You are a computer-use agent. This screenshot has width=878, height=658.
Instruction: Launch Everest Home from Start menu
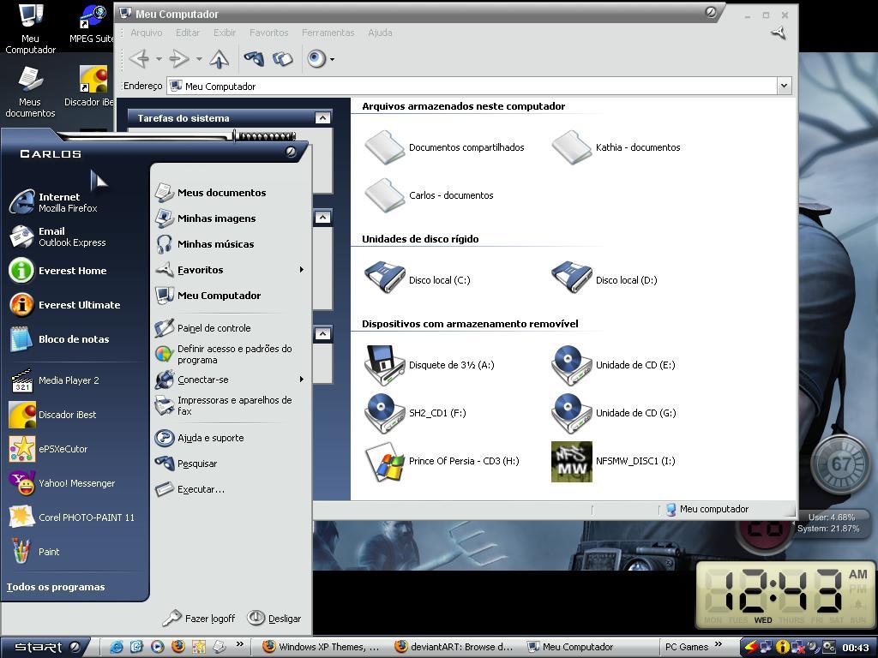click(75, 270)
